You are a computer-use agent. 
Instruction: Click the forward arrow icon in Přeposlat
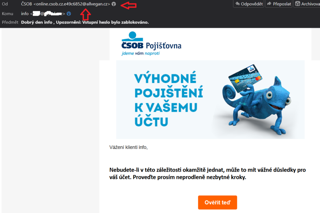coord(269,4)
